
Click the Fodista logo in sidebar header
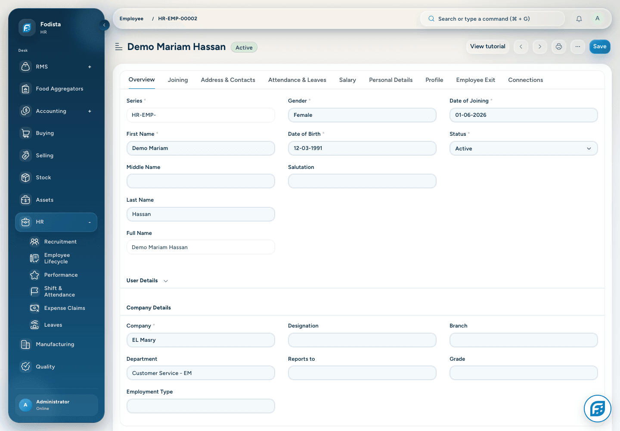pyautogui.click(x=27, y=28)
